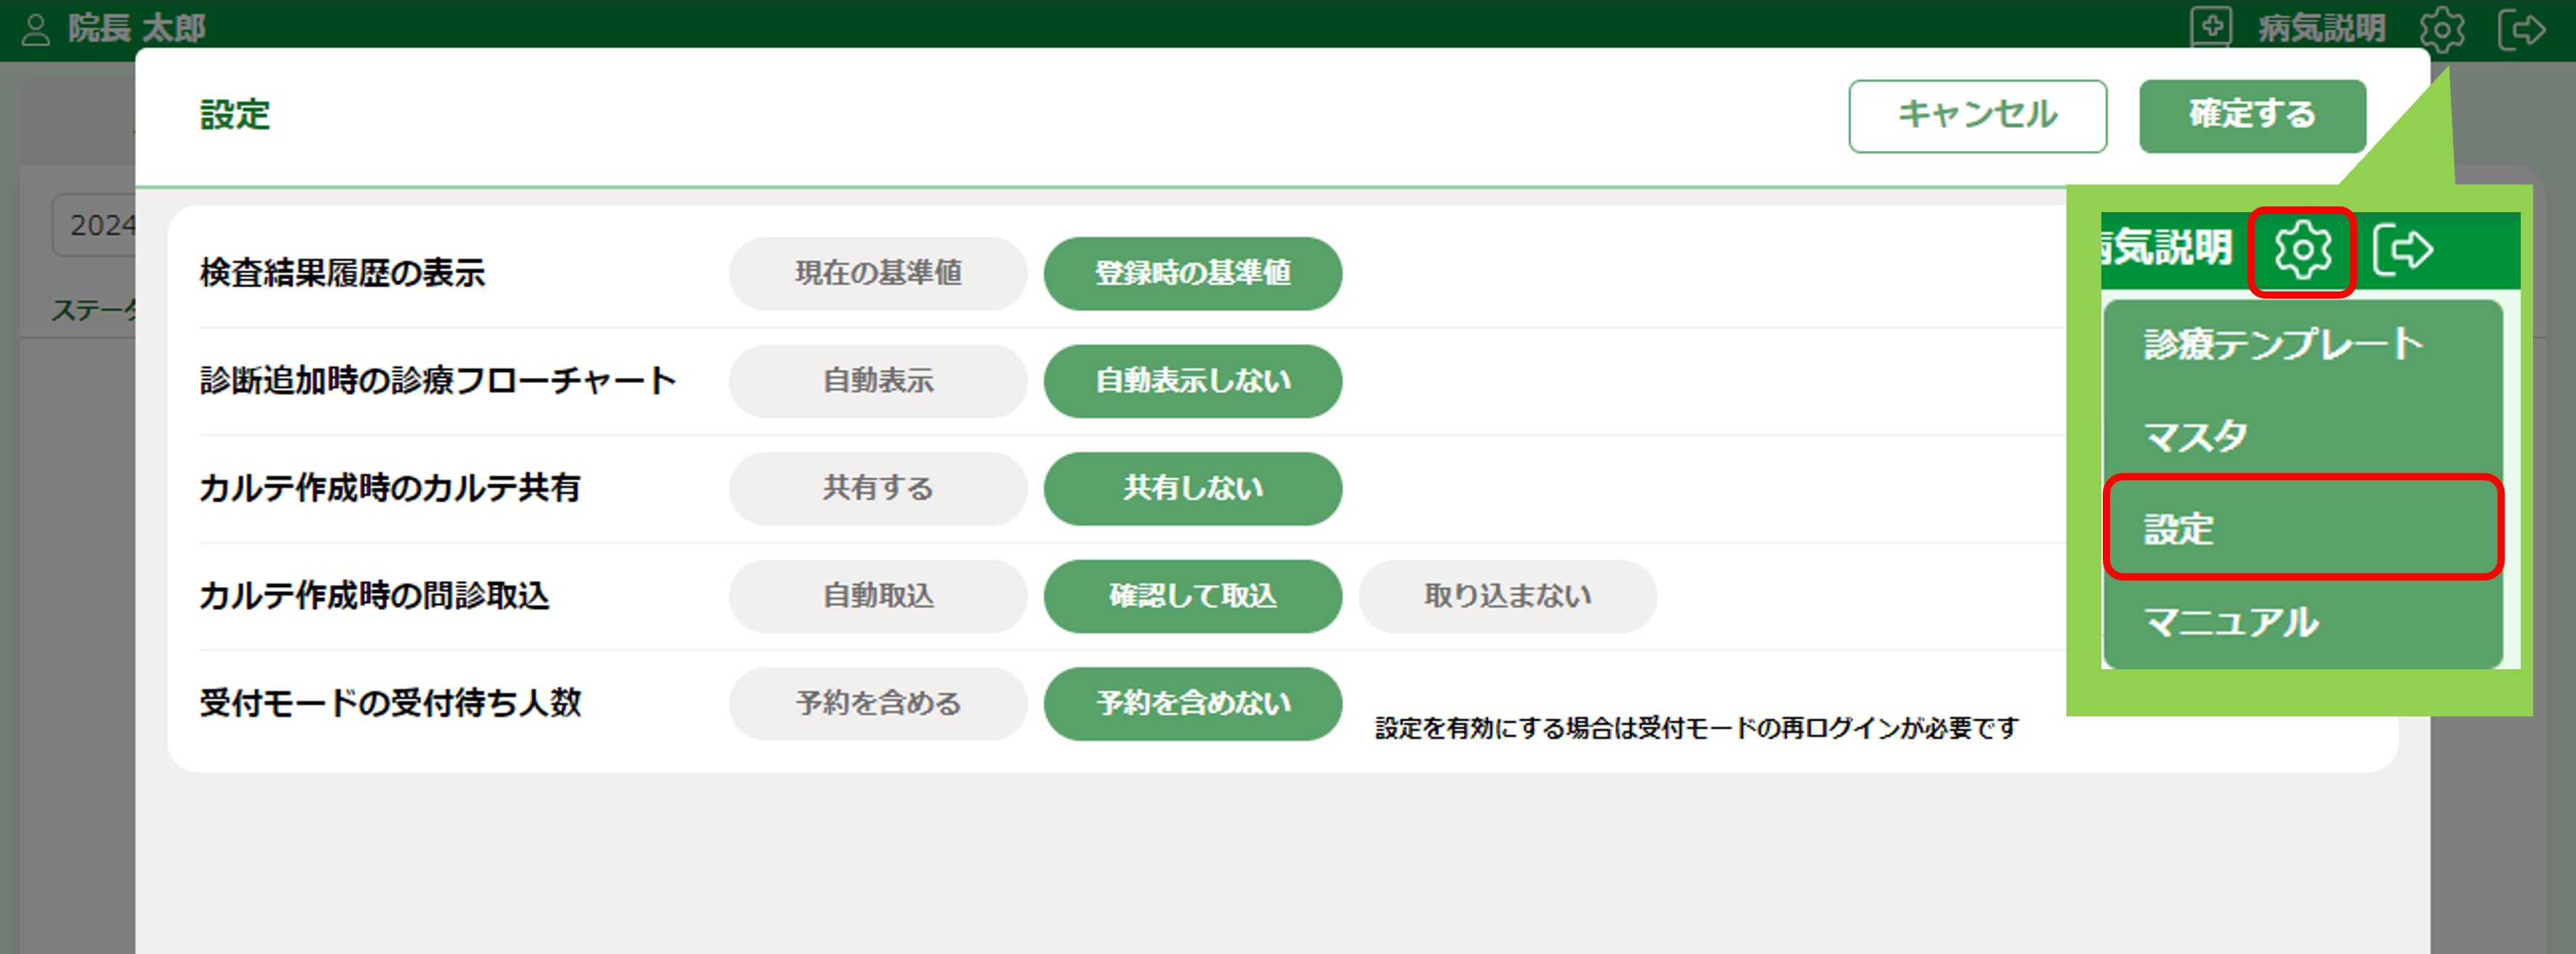2576x954 pixels.
Task: Select 共有する for chart sharing
Action: 878,488
